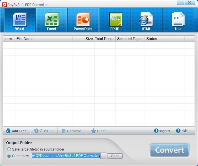Open the conversion Options settings
Screen dimensions: 198x166
(x=44, y=131)
